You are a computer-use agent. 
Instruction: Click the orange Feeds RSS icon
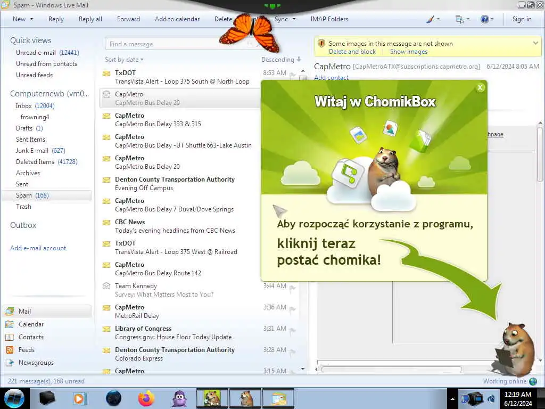coord(10,350)
